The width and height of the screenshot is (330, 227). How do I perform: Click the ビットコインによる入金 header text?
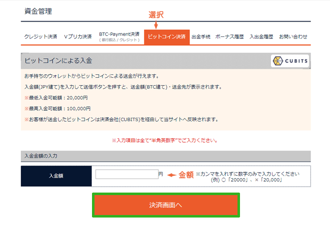pyautogui.click(x=58, y=61)
